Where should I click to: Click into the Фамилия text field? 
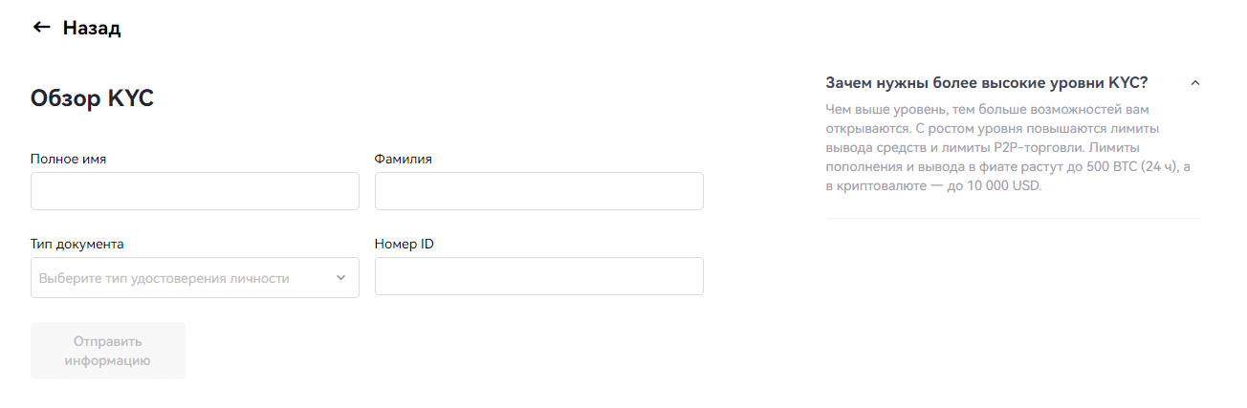click(538, 191)
